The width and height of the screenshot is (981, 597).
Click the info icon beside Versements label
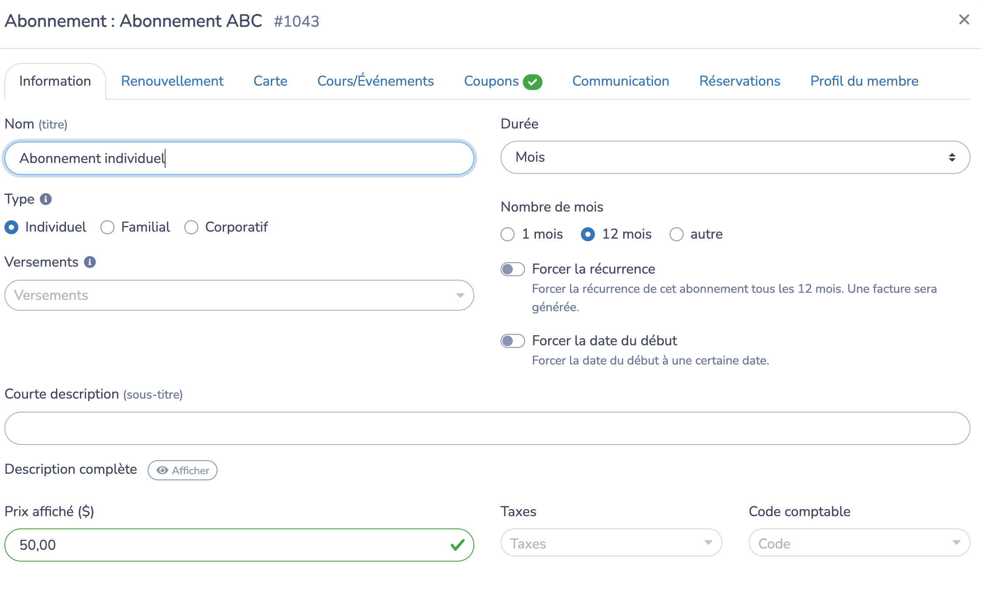(90, 262)
